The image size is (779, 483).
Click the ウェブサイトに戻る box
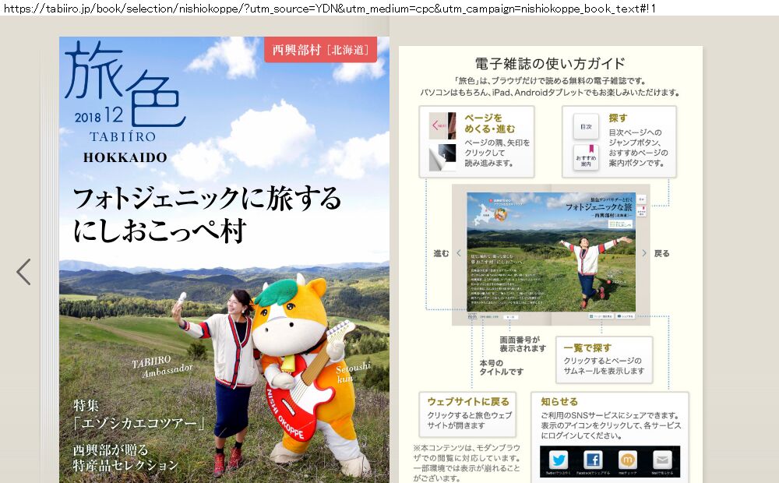click(x=467, y=414)
